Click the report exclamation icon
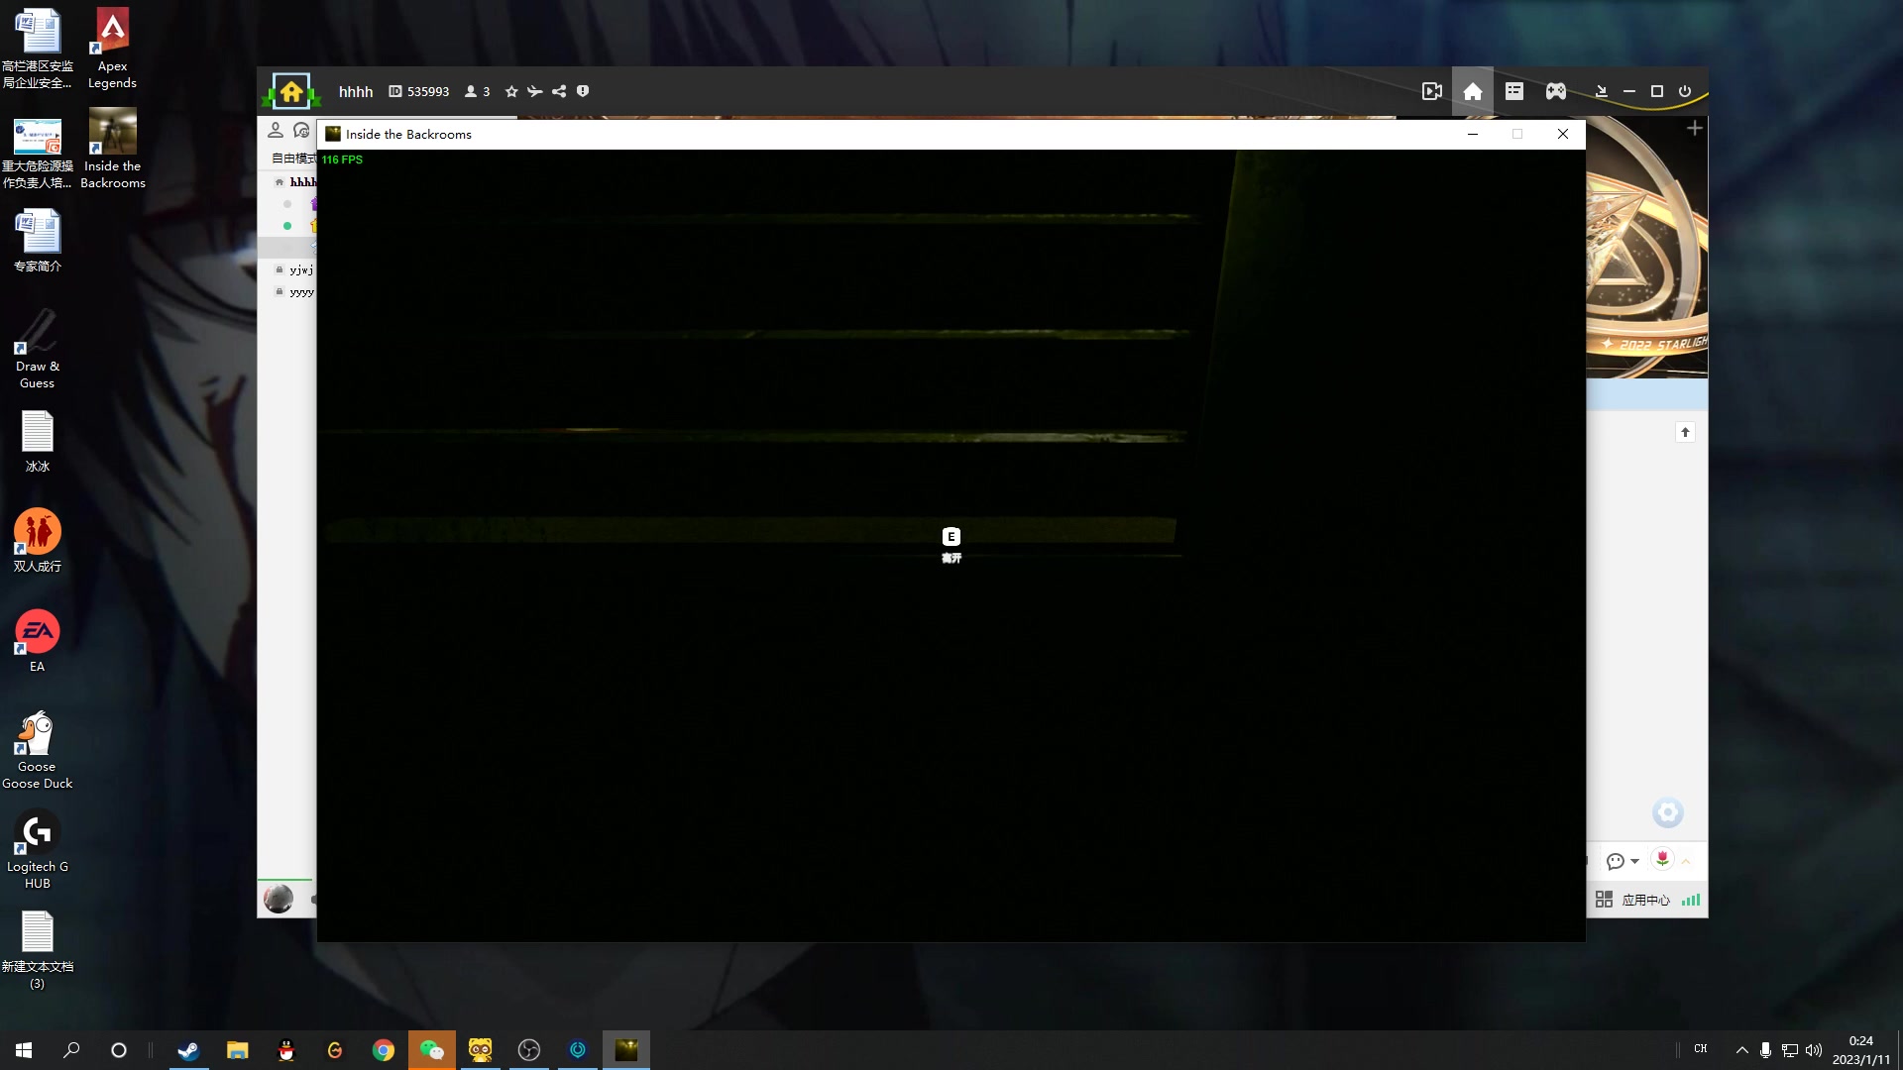1903x1070 pixels. click(583, 91)
